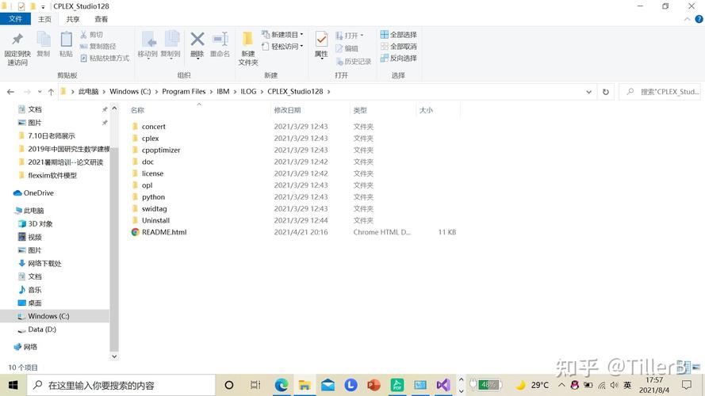
Task: Select the cplex folder
Action: tap(150, 139)
